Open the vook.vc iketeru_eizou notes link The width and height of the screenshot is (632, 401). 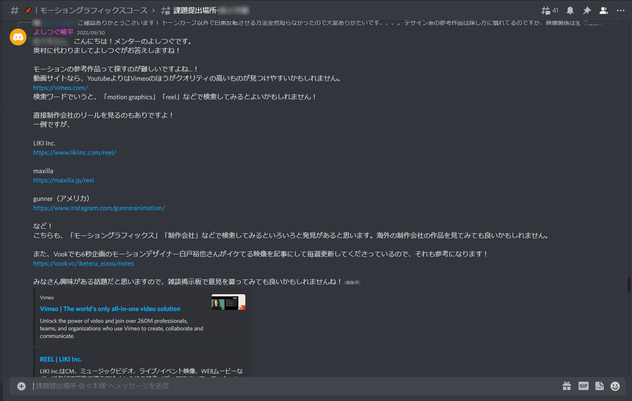coord(84,264)
